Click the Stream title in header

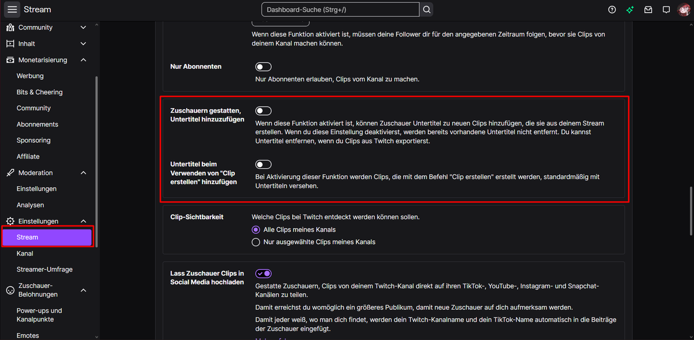(x=37, y=10)
